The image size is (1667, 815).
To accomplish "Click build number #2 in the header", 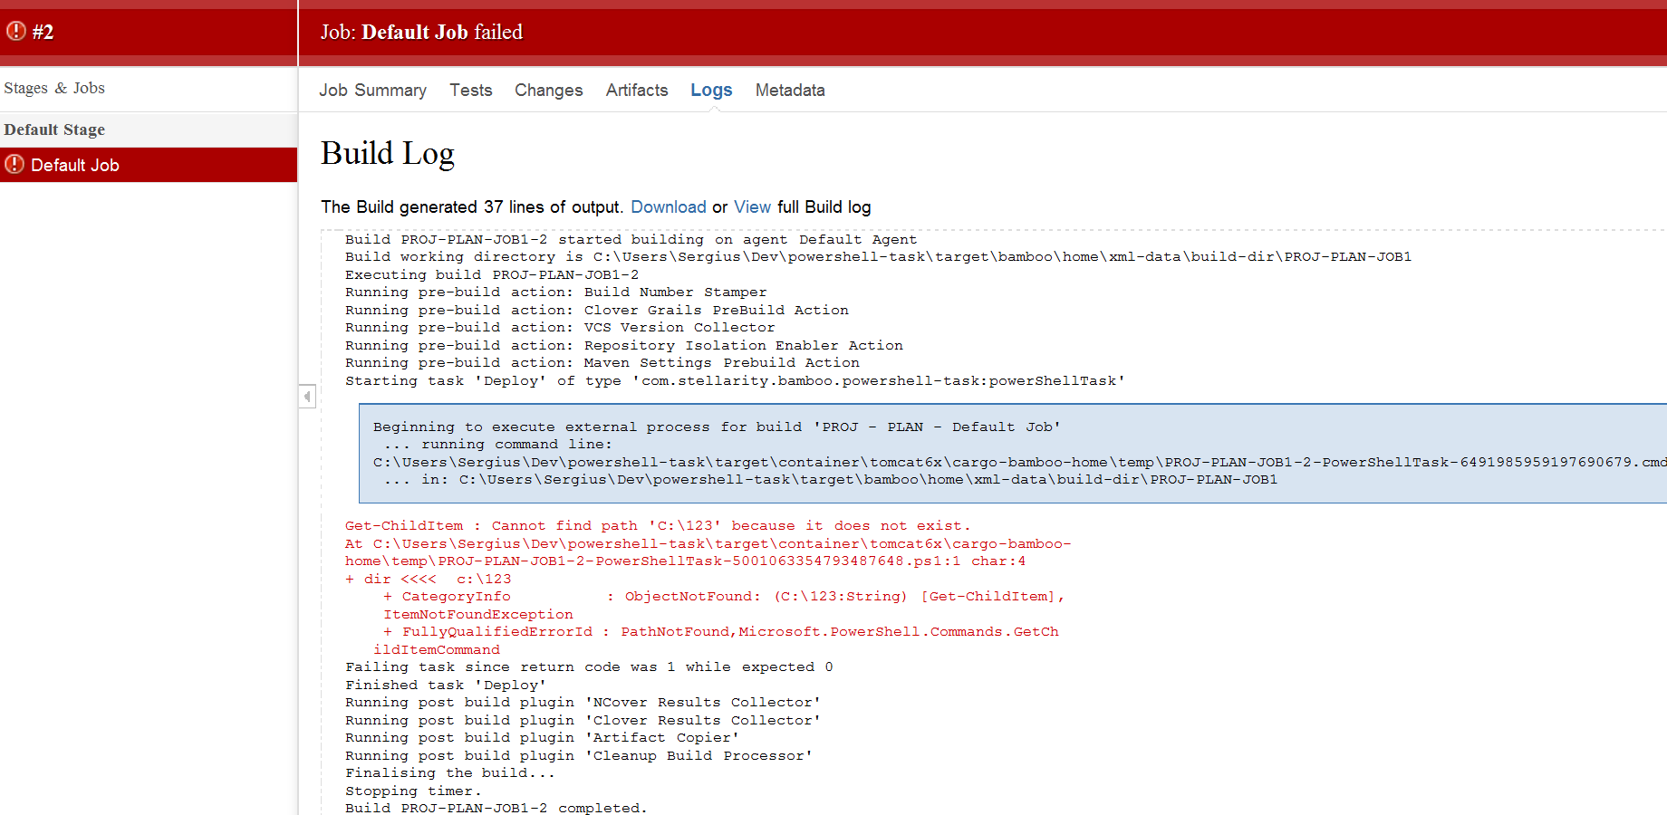I will click(x=43, y=33).
